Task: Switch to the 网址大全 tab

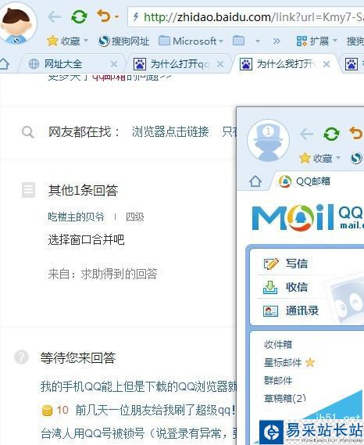Action: (63, 64)
